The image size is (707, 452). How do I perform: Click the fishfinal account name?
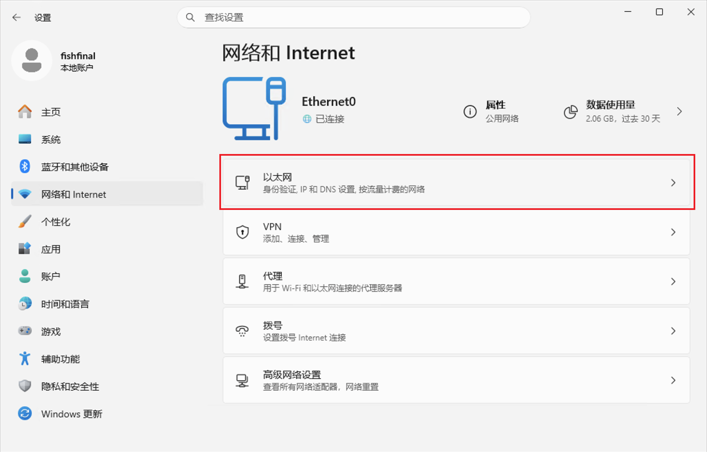[78, 56]
